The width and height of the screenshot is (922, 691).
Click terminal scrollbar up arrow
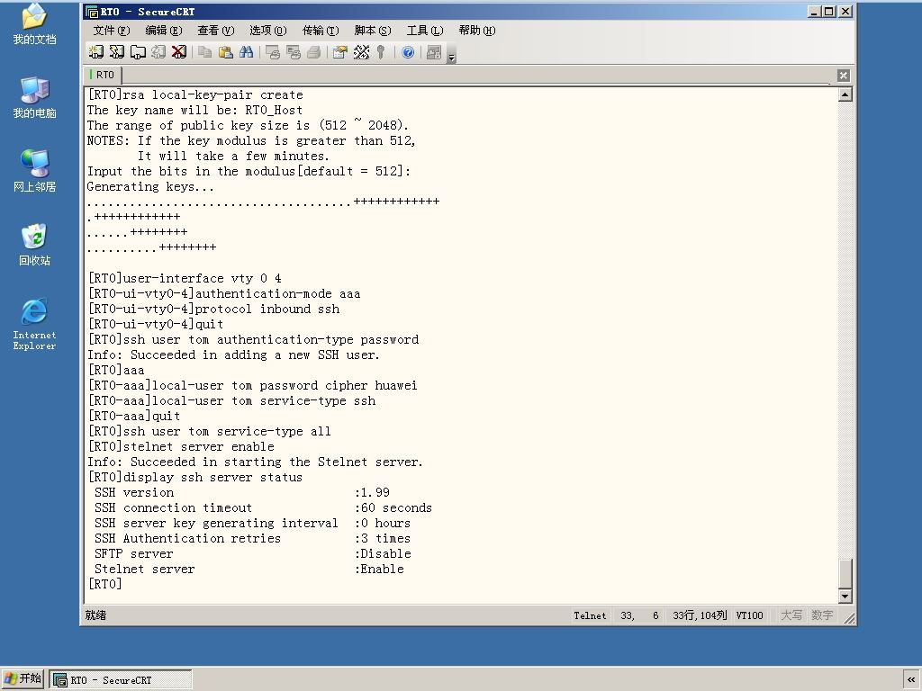pos(845,94)
